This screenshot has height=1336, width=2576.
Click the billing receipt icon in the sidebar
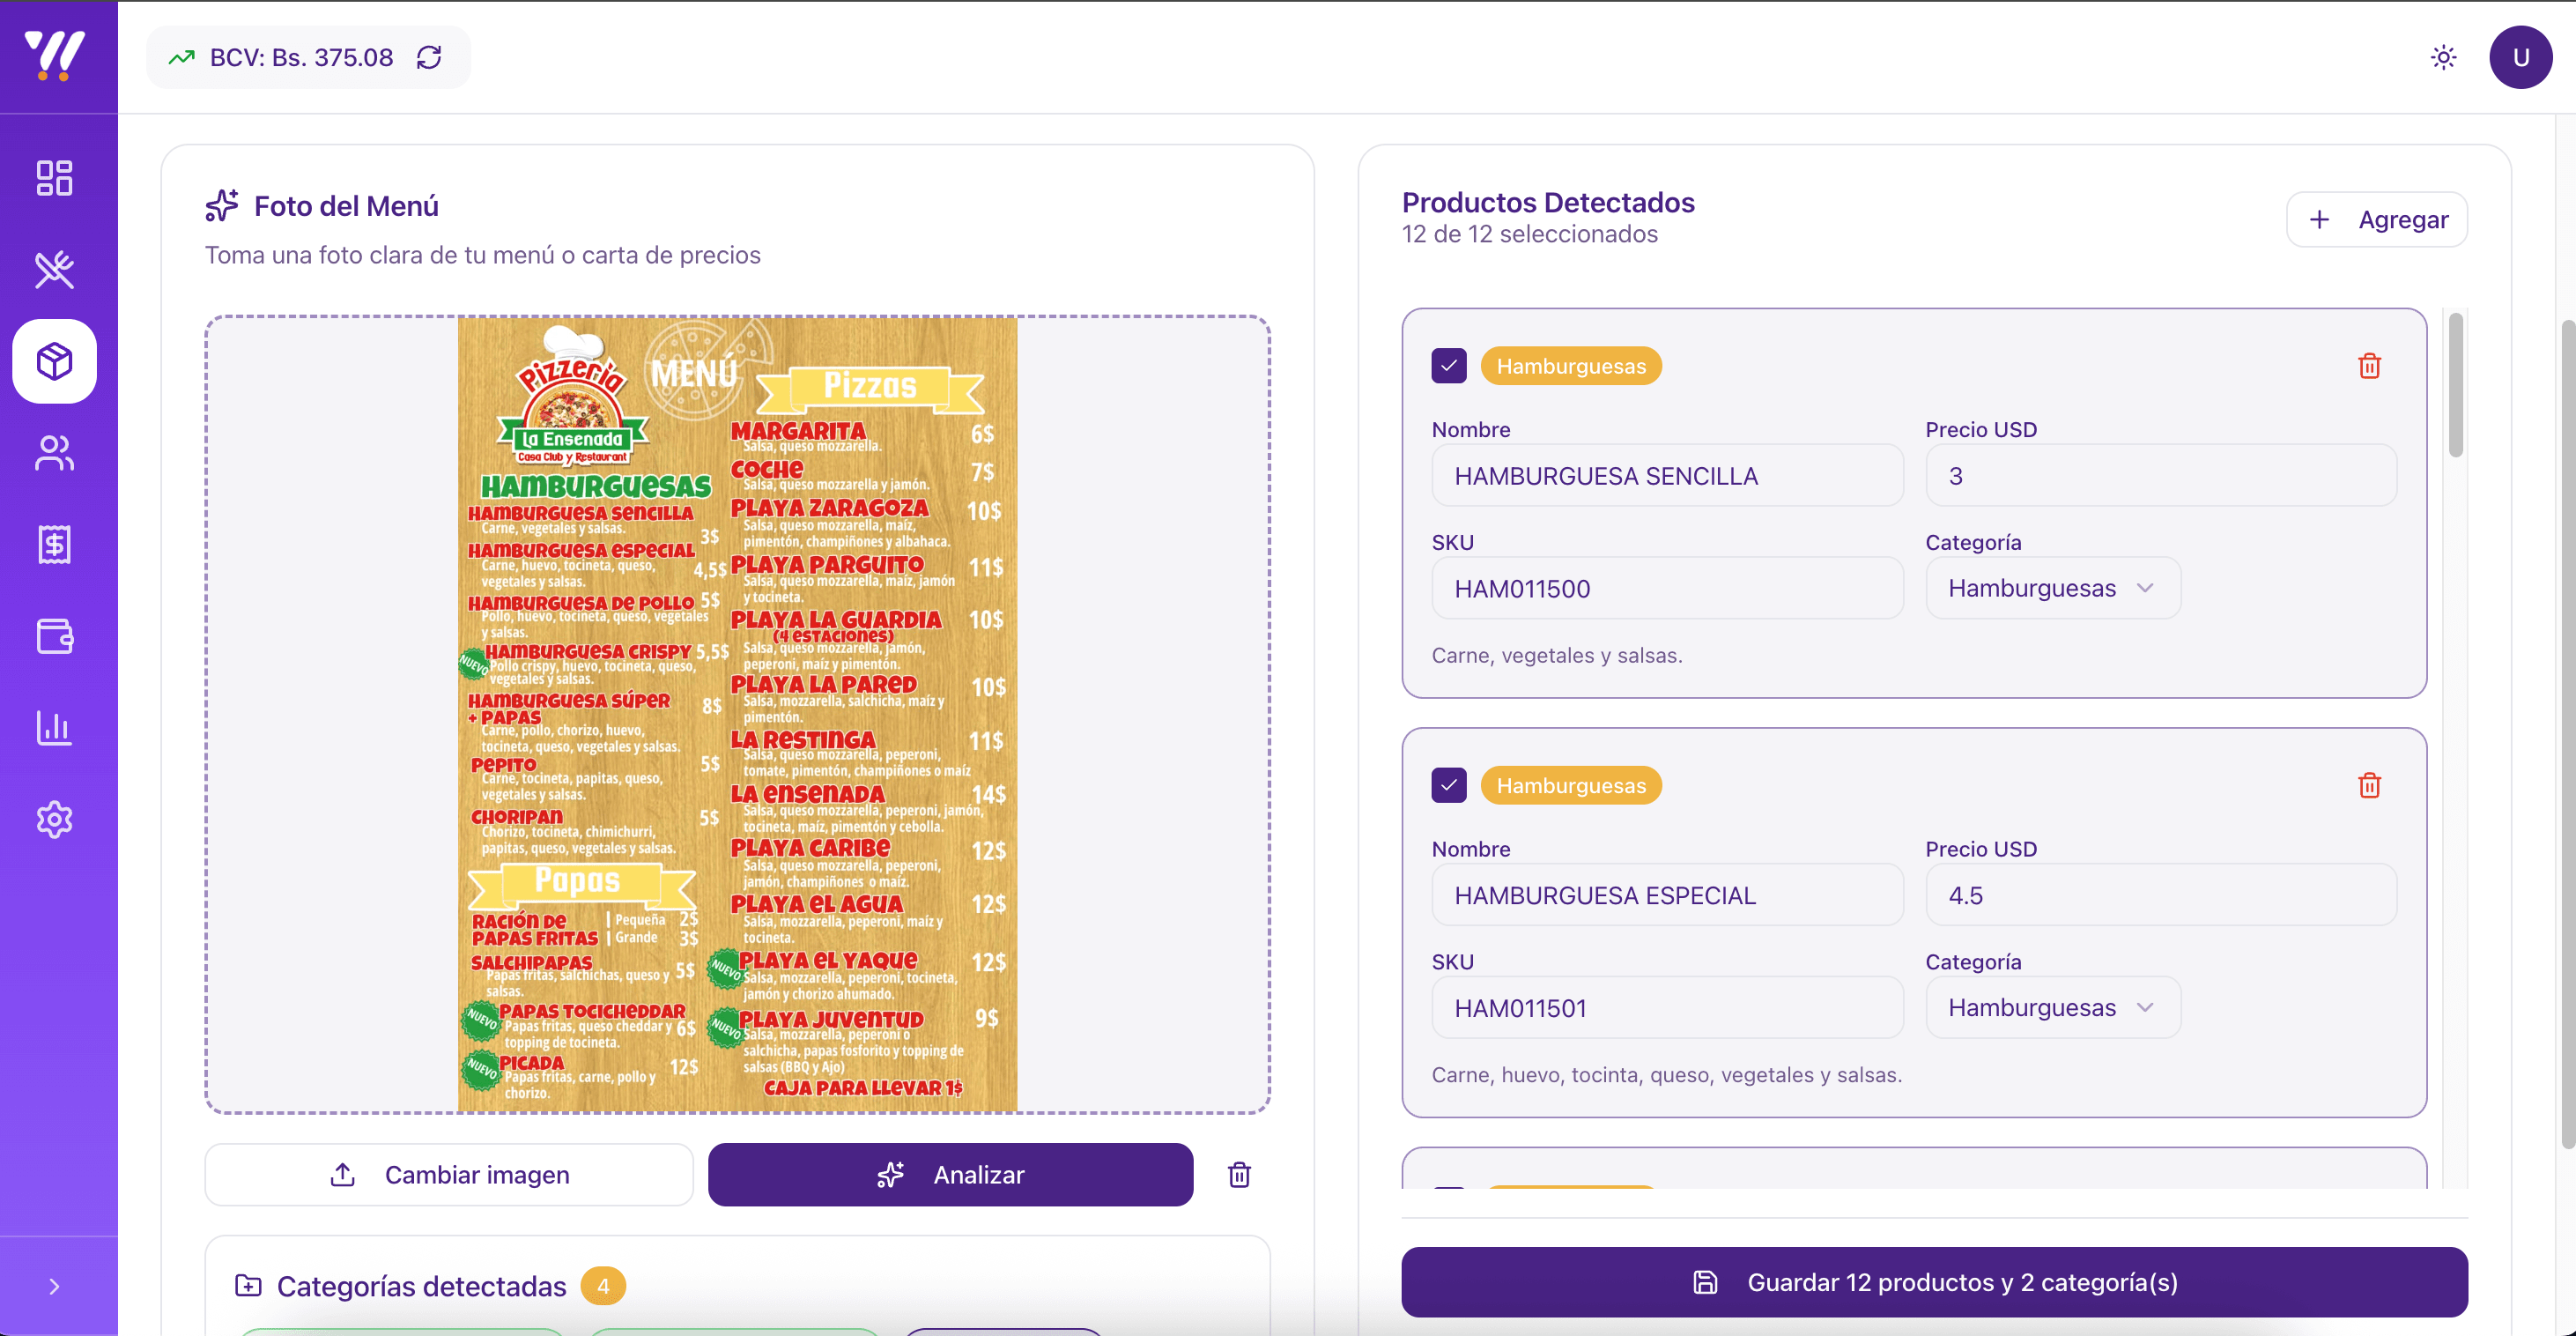[x=55, y=545]
